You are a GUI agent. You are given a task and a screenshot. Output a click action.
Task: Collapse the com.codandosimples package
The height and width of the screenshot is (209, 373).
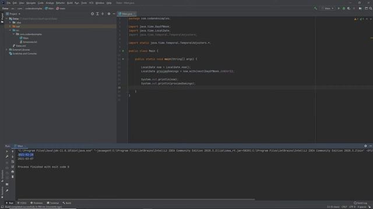(13, 34)
